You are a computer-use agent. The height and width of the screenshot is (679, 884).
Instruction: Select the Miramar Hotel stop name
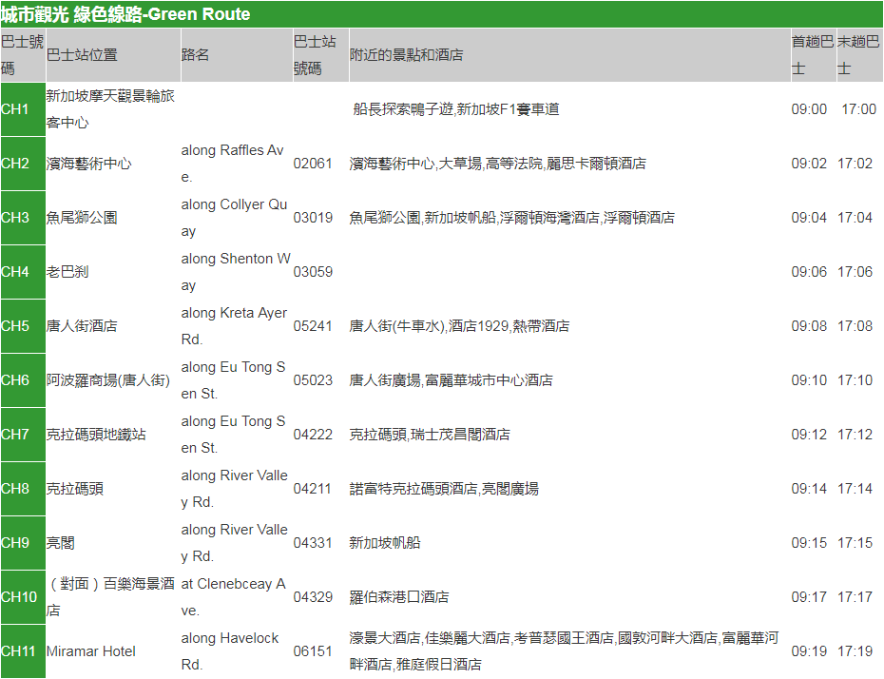pos(91,651)
